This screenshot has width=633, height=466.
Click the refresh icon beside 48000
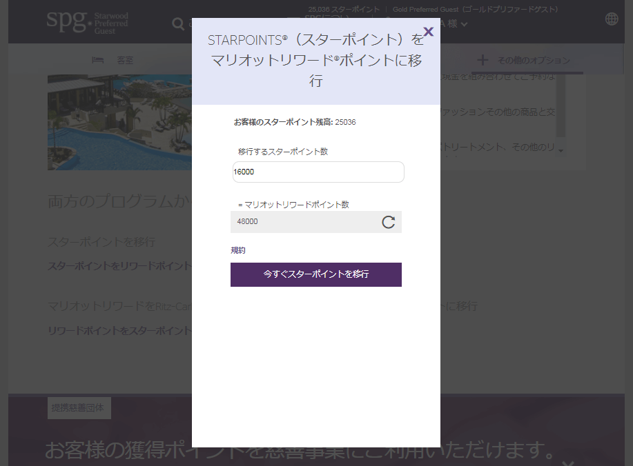coord(389,222)
